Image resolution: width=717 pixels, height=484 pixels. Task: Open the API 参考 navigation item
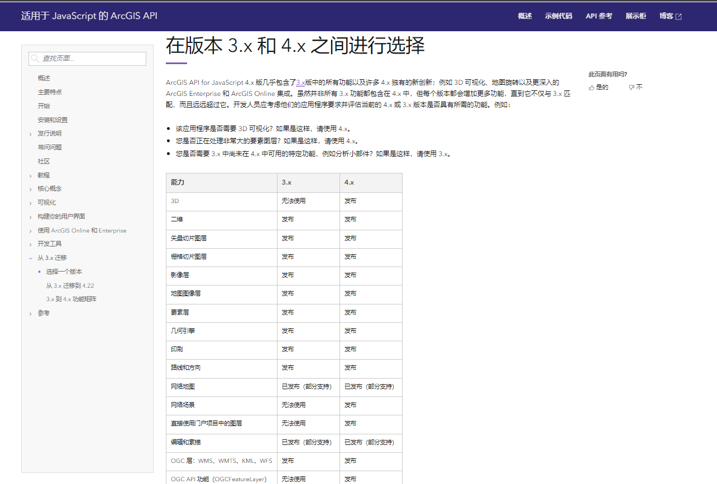point(599,16)
